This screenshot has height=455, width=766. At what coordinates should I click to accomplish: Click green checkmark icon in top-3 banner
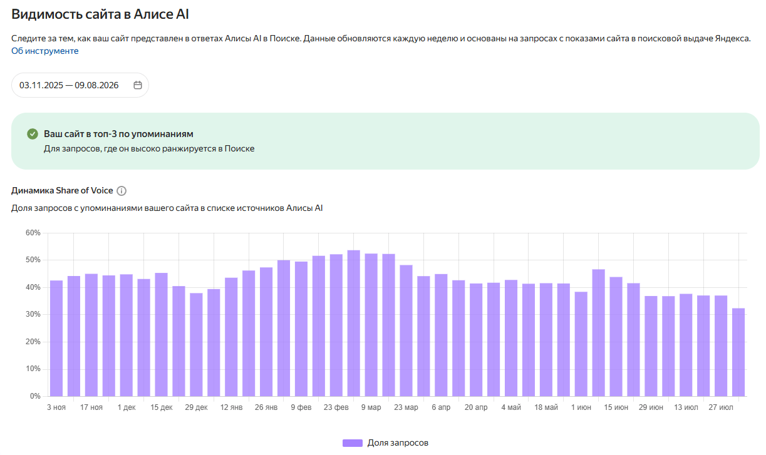[33, 134]
